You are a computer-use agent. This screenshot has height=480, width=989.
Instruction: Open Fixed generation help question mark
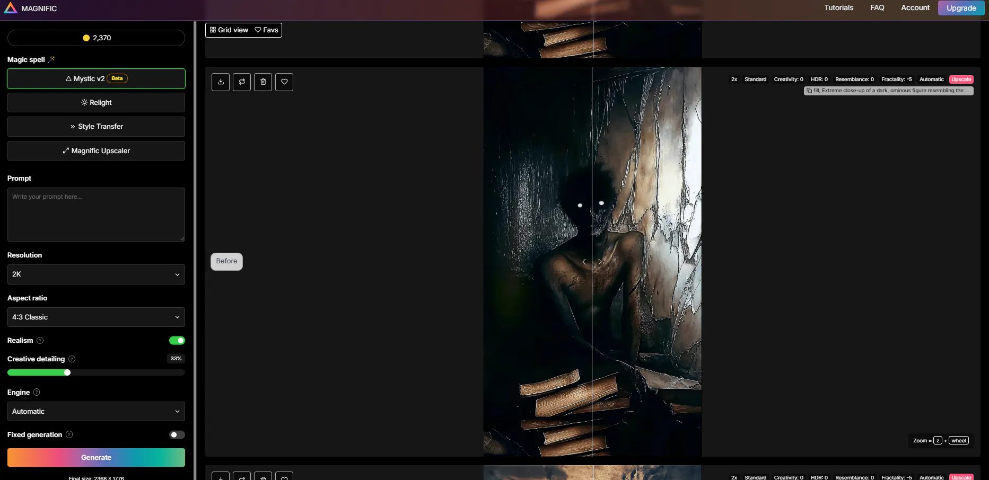(69, 435)
